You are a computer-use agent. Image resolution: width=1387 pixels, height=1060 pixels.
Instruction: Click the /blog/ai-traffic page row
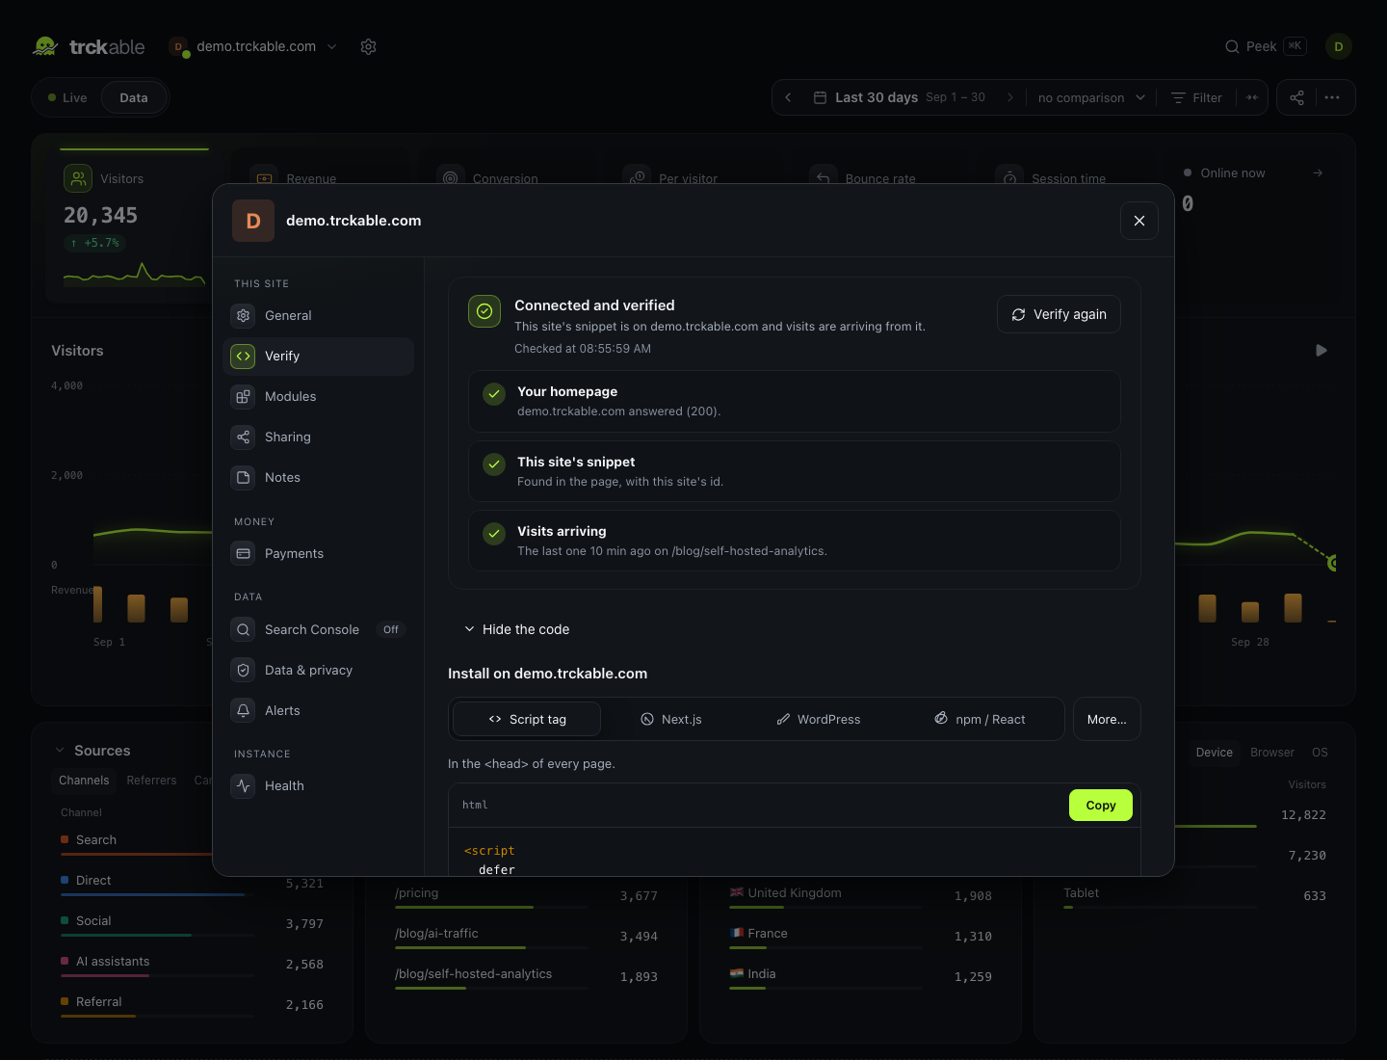tap(526, 936)
